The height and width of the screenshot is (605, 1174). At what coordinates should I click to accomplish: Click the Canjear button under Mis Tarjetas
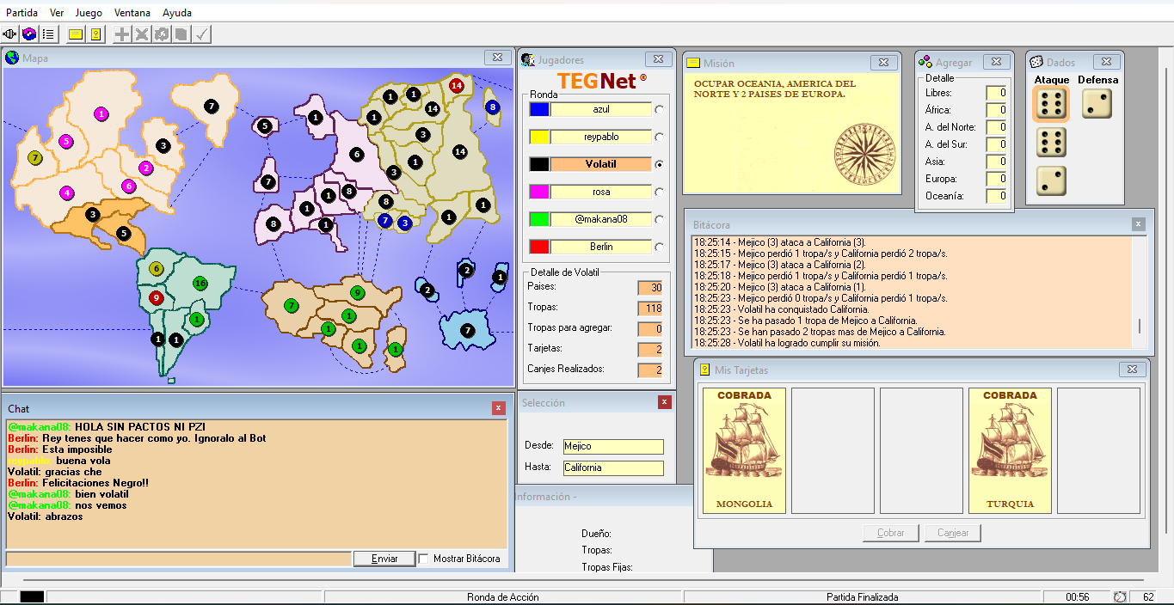953,533
